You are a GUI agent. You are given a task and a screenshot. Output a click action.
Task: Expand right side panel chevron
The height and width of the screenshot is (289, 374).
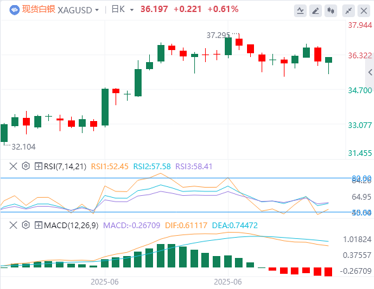370,72
